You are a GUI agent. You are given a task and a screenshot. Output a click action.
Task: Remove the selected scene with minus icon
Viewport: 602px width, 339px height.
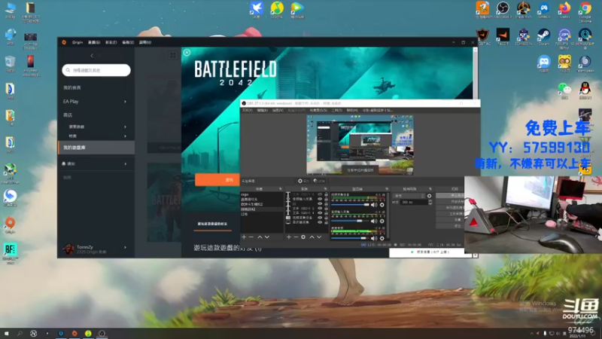[x=251, y=237]
